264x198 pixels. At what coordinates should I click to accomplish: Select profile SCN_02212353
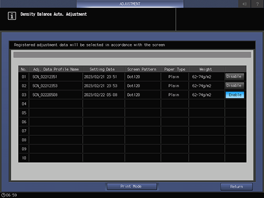pos(45,86)
